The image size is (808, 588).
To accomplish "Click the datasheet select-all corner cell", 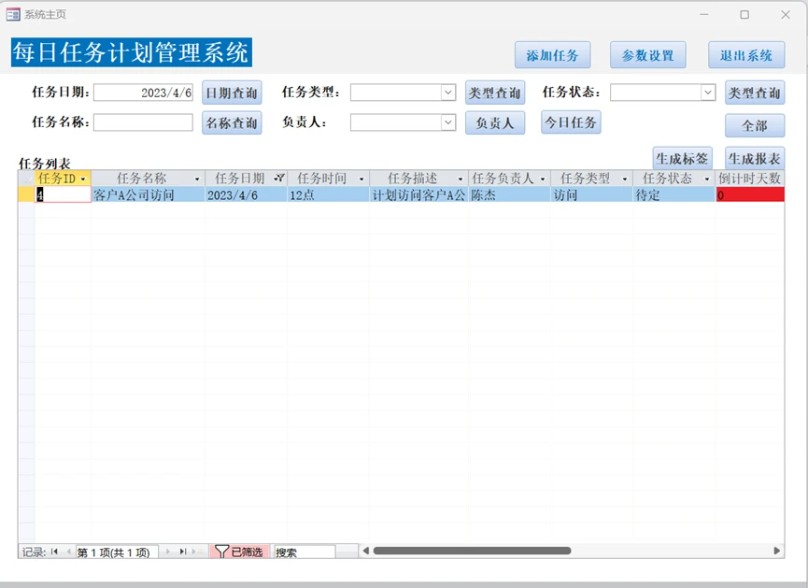I will coord(26,178).
